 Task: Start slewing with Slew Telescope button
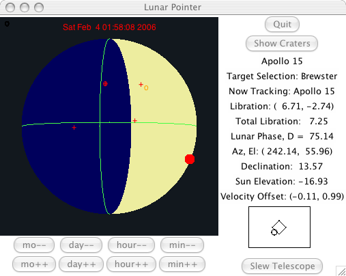pyautogui.click(x=282, y=266)
